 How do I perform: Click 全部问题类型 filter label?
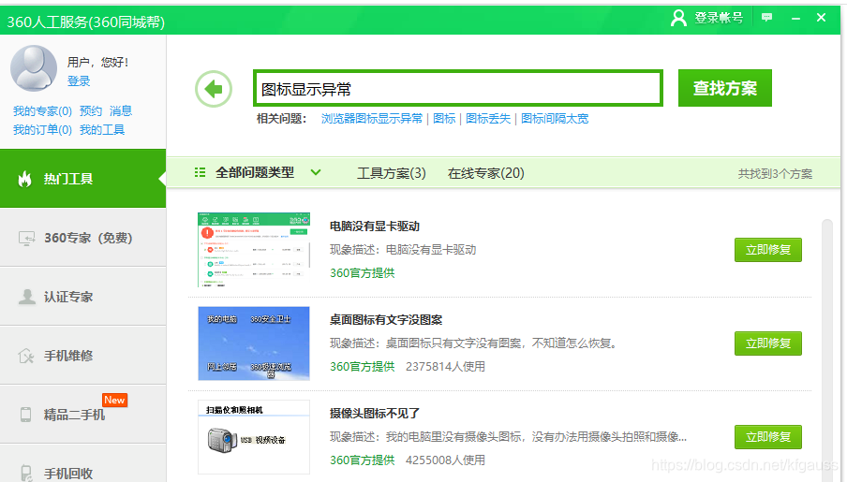click(255, 173)
